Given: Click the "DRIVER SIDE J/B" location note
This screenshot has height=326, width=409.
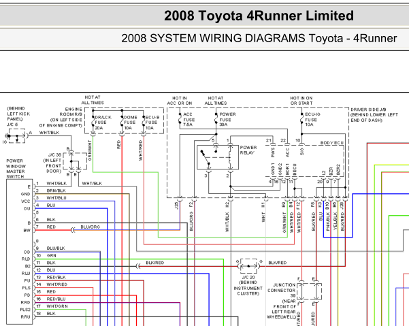Looking at the screenshot, I should click(x=374, y=115).
